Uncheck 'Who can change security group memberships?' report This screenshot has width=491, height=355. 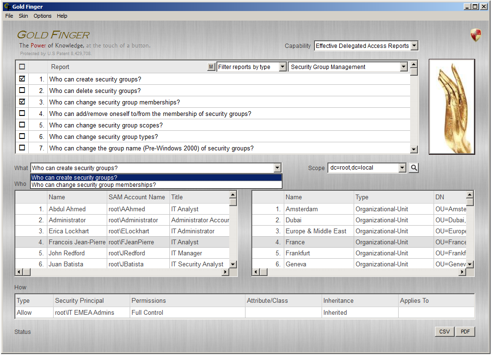pyautogui.click(x=22, y=102)
